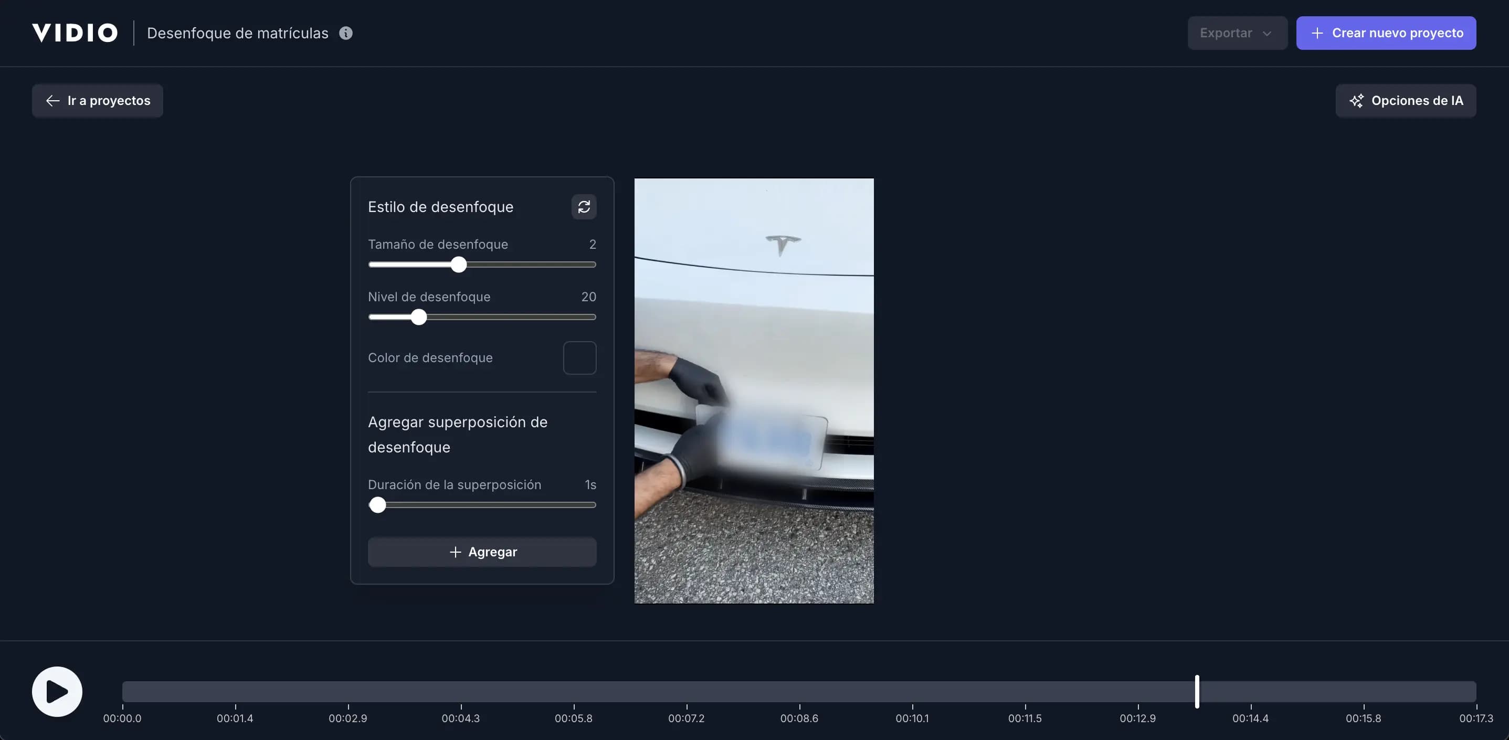The height and width of the screenshot is (740, 1509).
Task: Click the video preview of the Tesla
Action: coord(753,391)
